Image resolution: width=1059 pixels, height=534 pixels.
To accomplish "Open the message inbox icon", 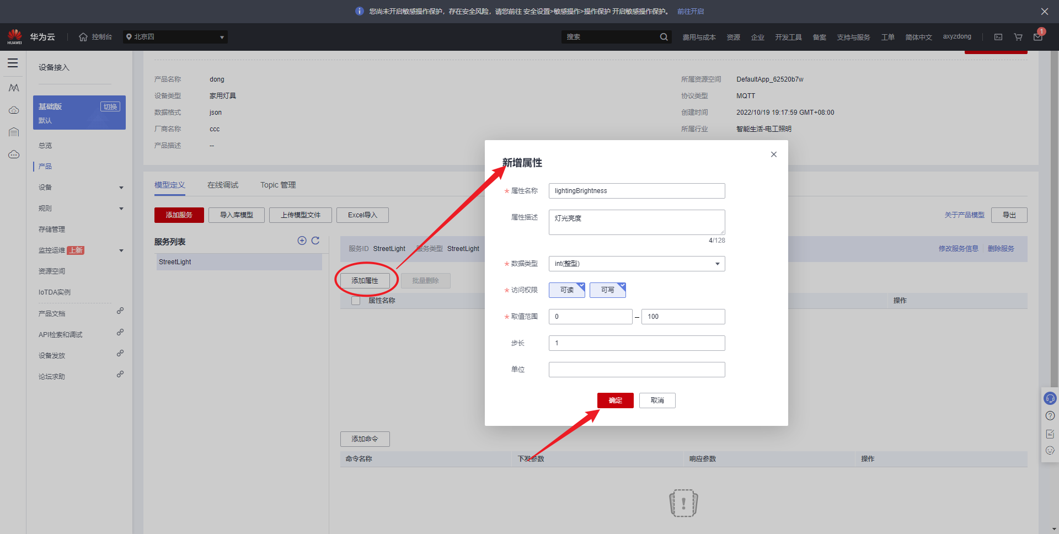I will (x=1037, y=37).
